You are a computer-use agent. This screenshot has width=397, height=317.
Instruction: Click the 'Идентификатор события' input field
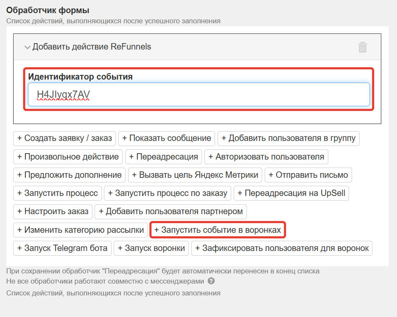click(198, 94)
